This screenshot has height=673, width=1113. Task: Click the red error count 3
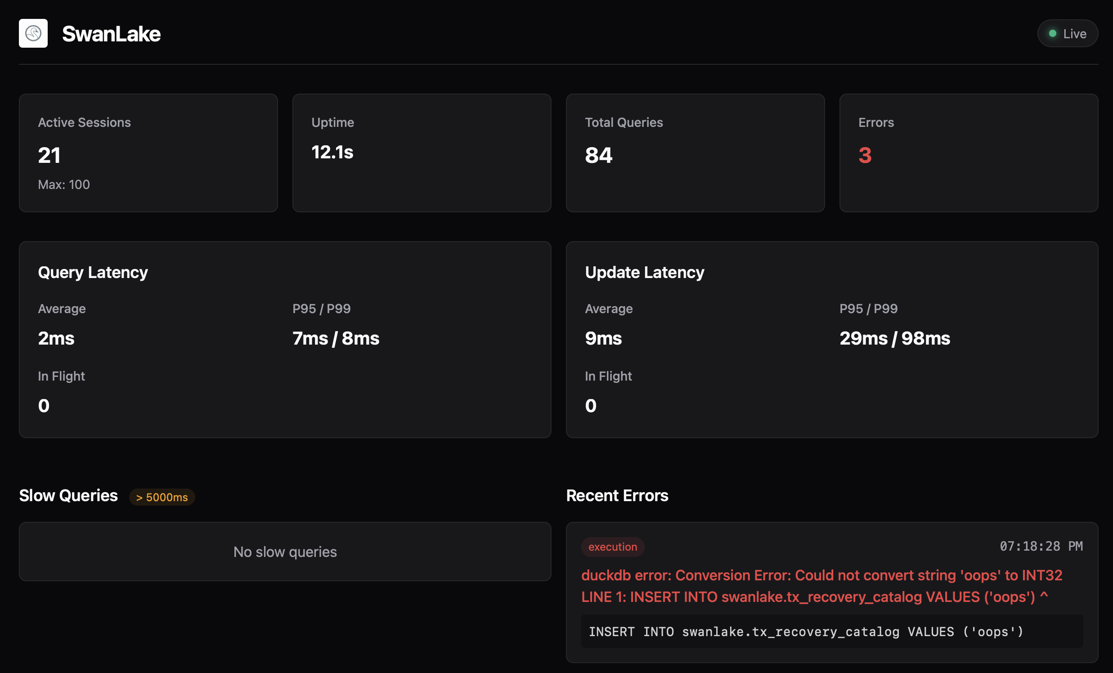tap(865, 155)
